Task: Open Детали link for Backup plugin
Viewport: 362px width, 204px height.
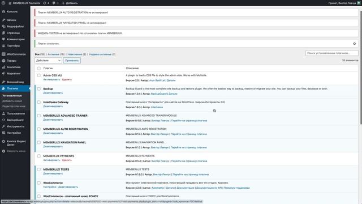Action: tap(173, 94)
